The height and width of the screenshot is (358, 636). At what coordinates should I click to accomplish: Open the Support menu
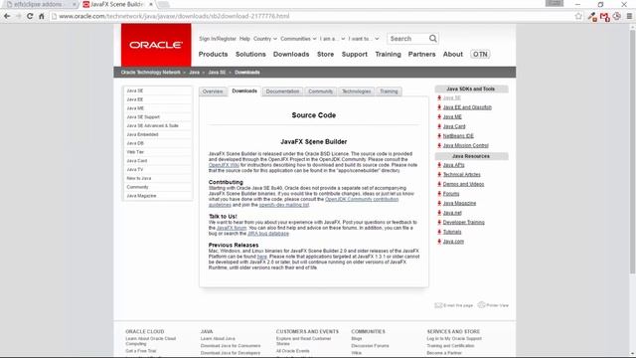pos(355,54)
